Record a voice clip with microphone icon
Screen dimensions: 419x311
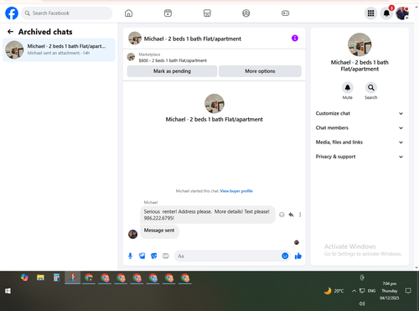[x=130, y=256]
